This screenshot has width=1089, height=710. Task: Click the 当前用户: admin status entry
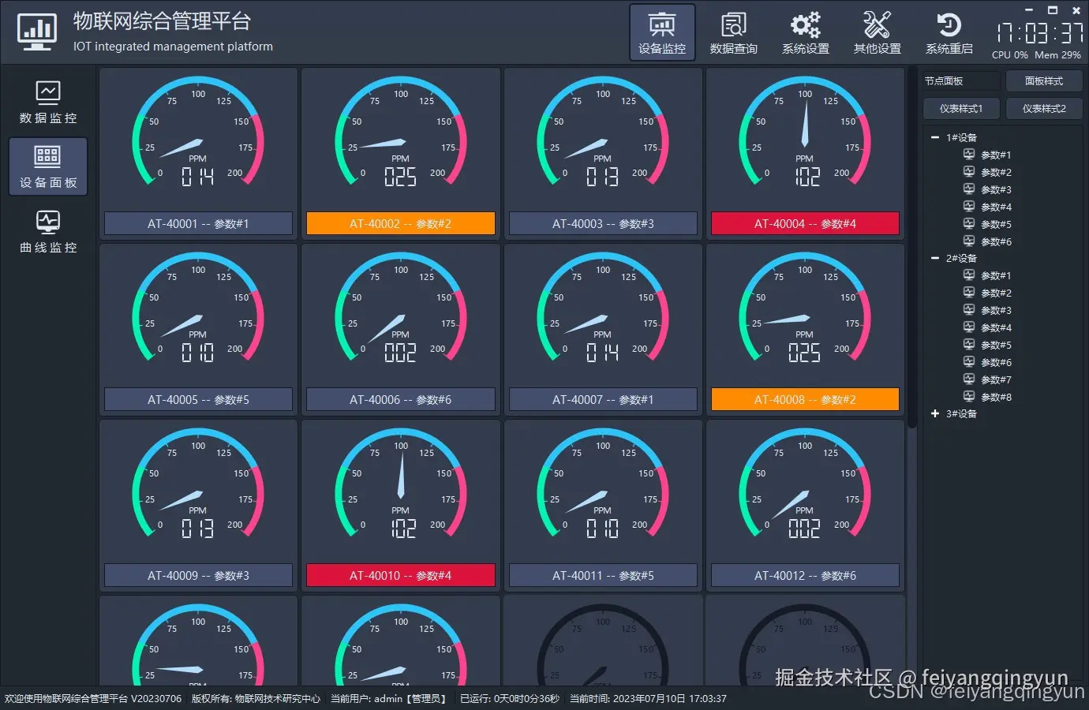tap(390, 699)
